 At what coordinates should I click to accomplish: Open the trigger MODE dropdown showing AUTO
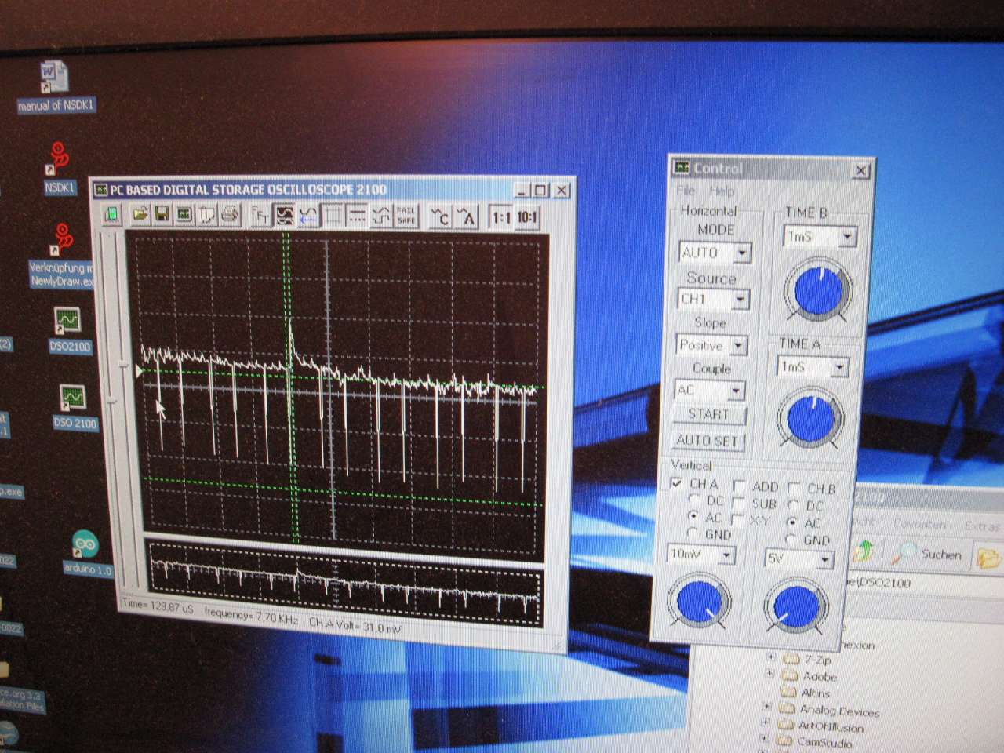[741, 253]
